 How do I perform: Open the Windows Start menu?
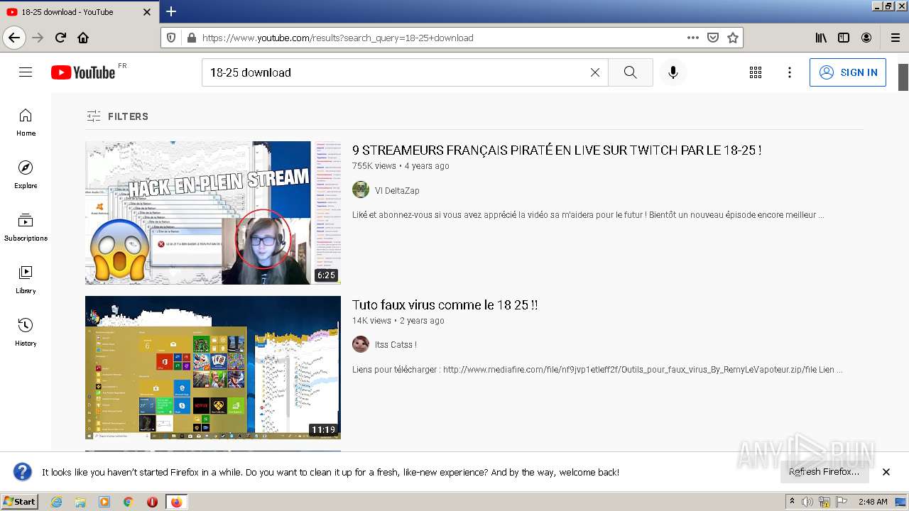coord(19,502)
